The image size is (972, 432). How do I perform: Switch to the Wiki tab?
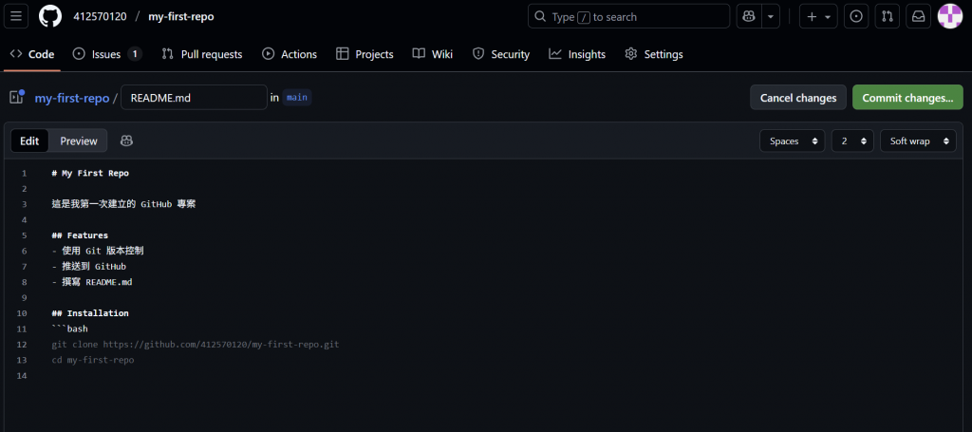pos(433,54)
